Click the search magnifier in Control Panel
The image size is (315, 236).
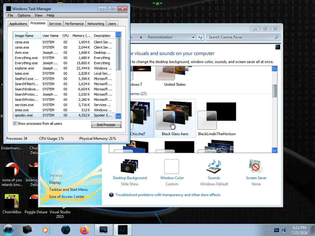tap(277, 37)
